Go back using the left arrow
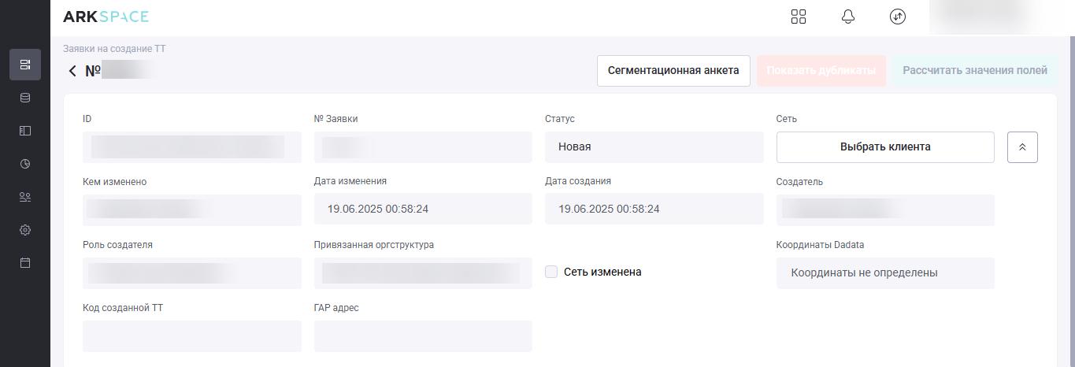This screenshot has width=1075, height=367. 72,71
